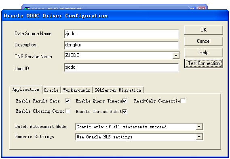230x159 pixels.
Task: Click the OK button
Action: (x=203, y=30)
